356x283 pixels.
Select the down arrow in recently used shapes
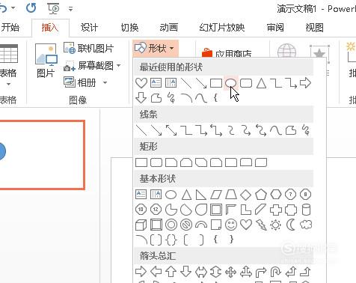click(x=141, y=97)
